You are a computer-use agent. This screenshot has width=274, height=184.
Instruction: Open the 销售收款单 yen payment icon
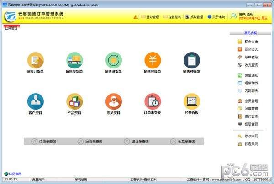(153, 60)
